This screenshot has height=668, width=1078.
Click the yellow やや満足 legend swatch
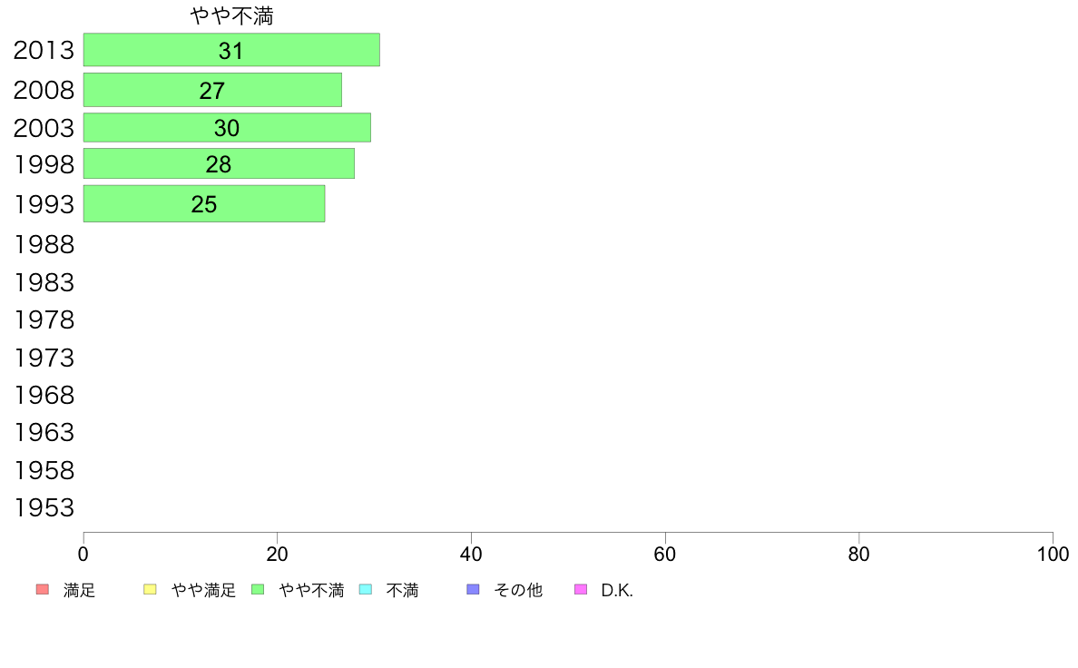(150, 590)
